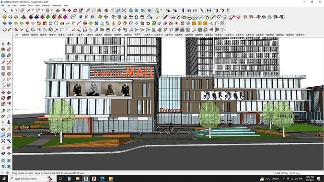324x182 pixels.
Task: Open the Tools menu
Action: click(x=37, y=5)
